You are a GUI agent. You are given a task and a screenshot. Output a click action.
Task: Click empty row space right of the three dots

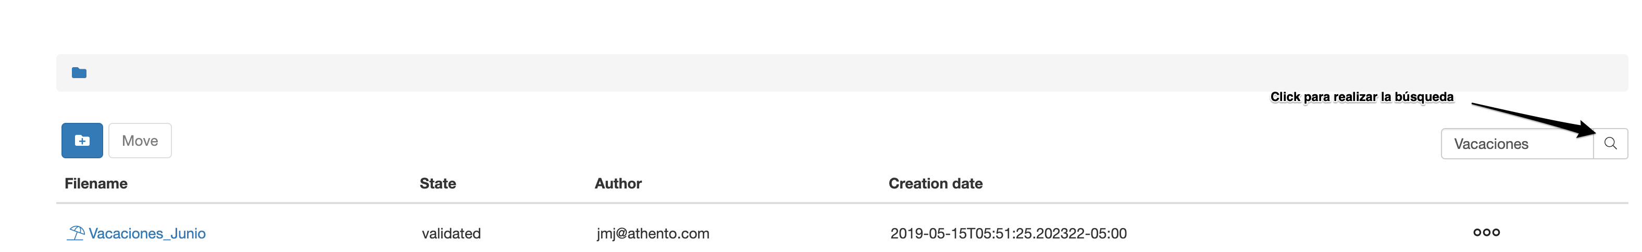tap(1568, 232)
